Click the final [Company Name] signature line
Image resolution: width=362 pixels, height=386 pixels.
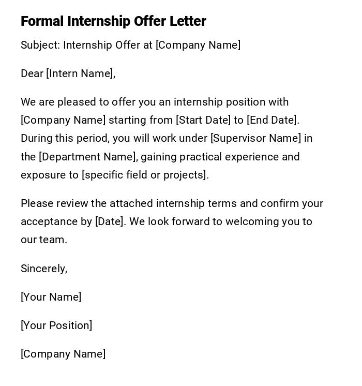click(63, 354)
